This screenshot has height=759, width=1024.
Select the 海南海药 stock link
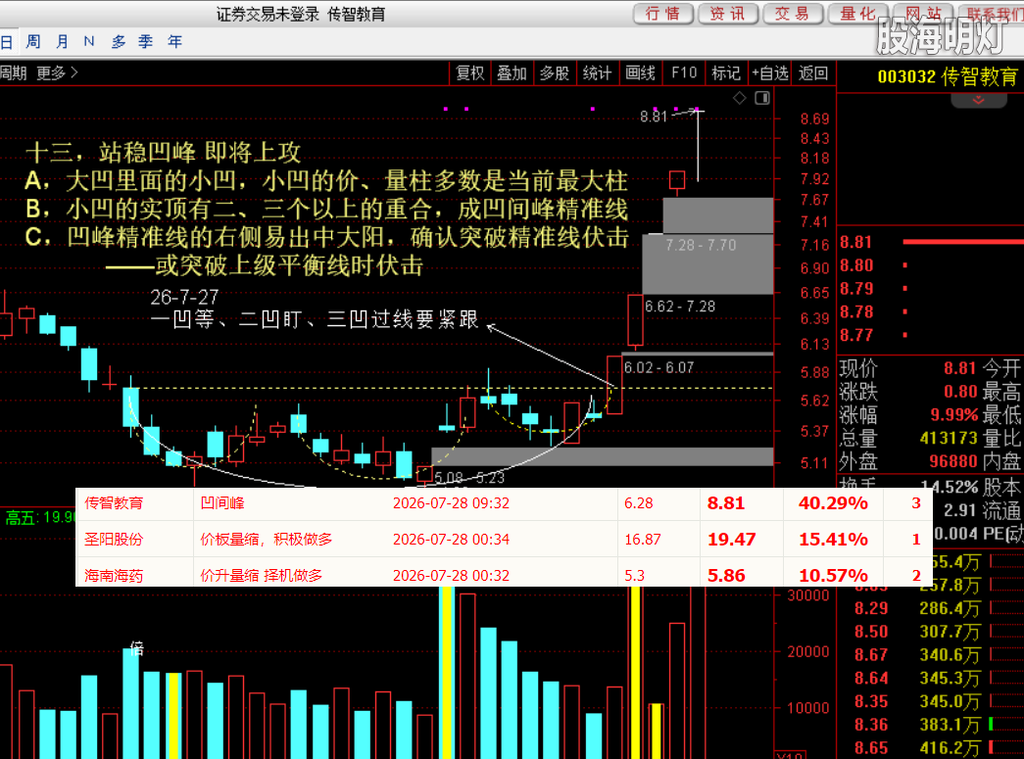tap(114, 576)
